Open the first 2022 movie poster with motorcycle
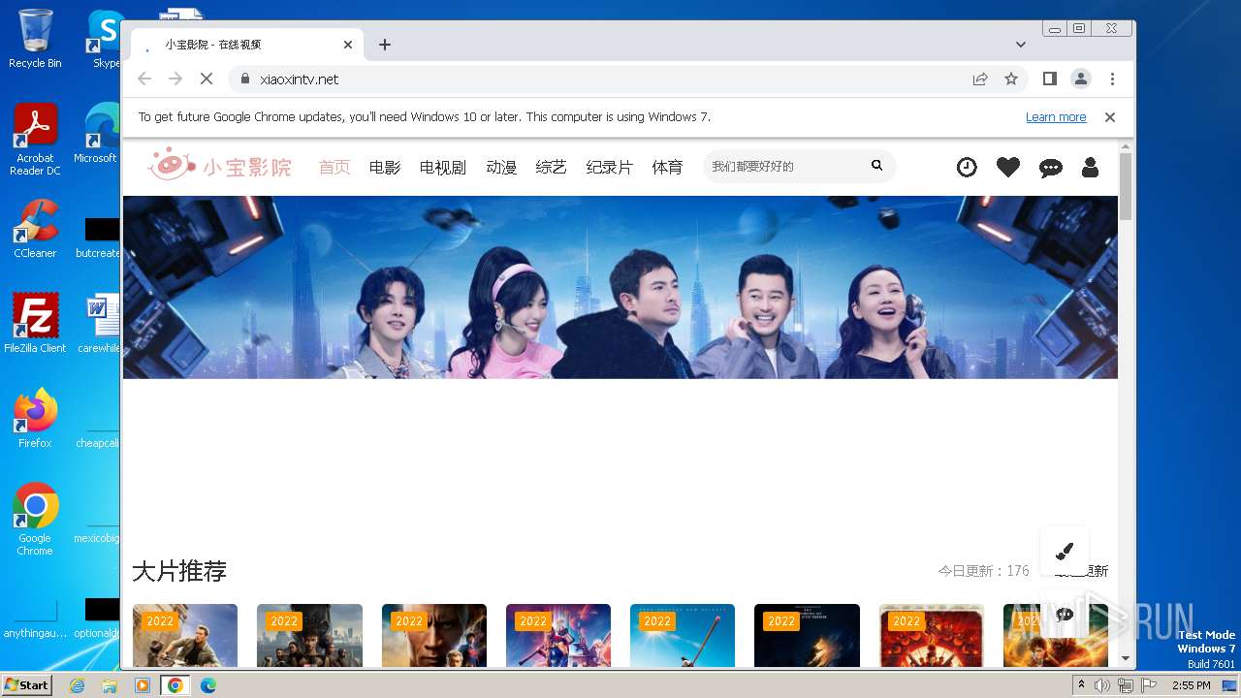Image resolution: width=1241 pixels, height=698 pixels. (x=185, y=636)
